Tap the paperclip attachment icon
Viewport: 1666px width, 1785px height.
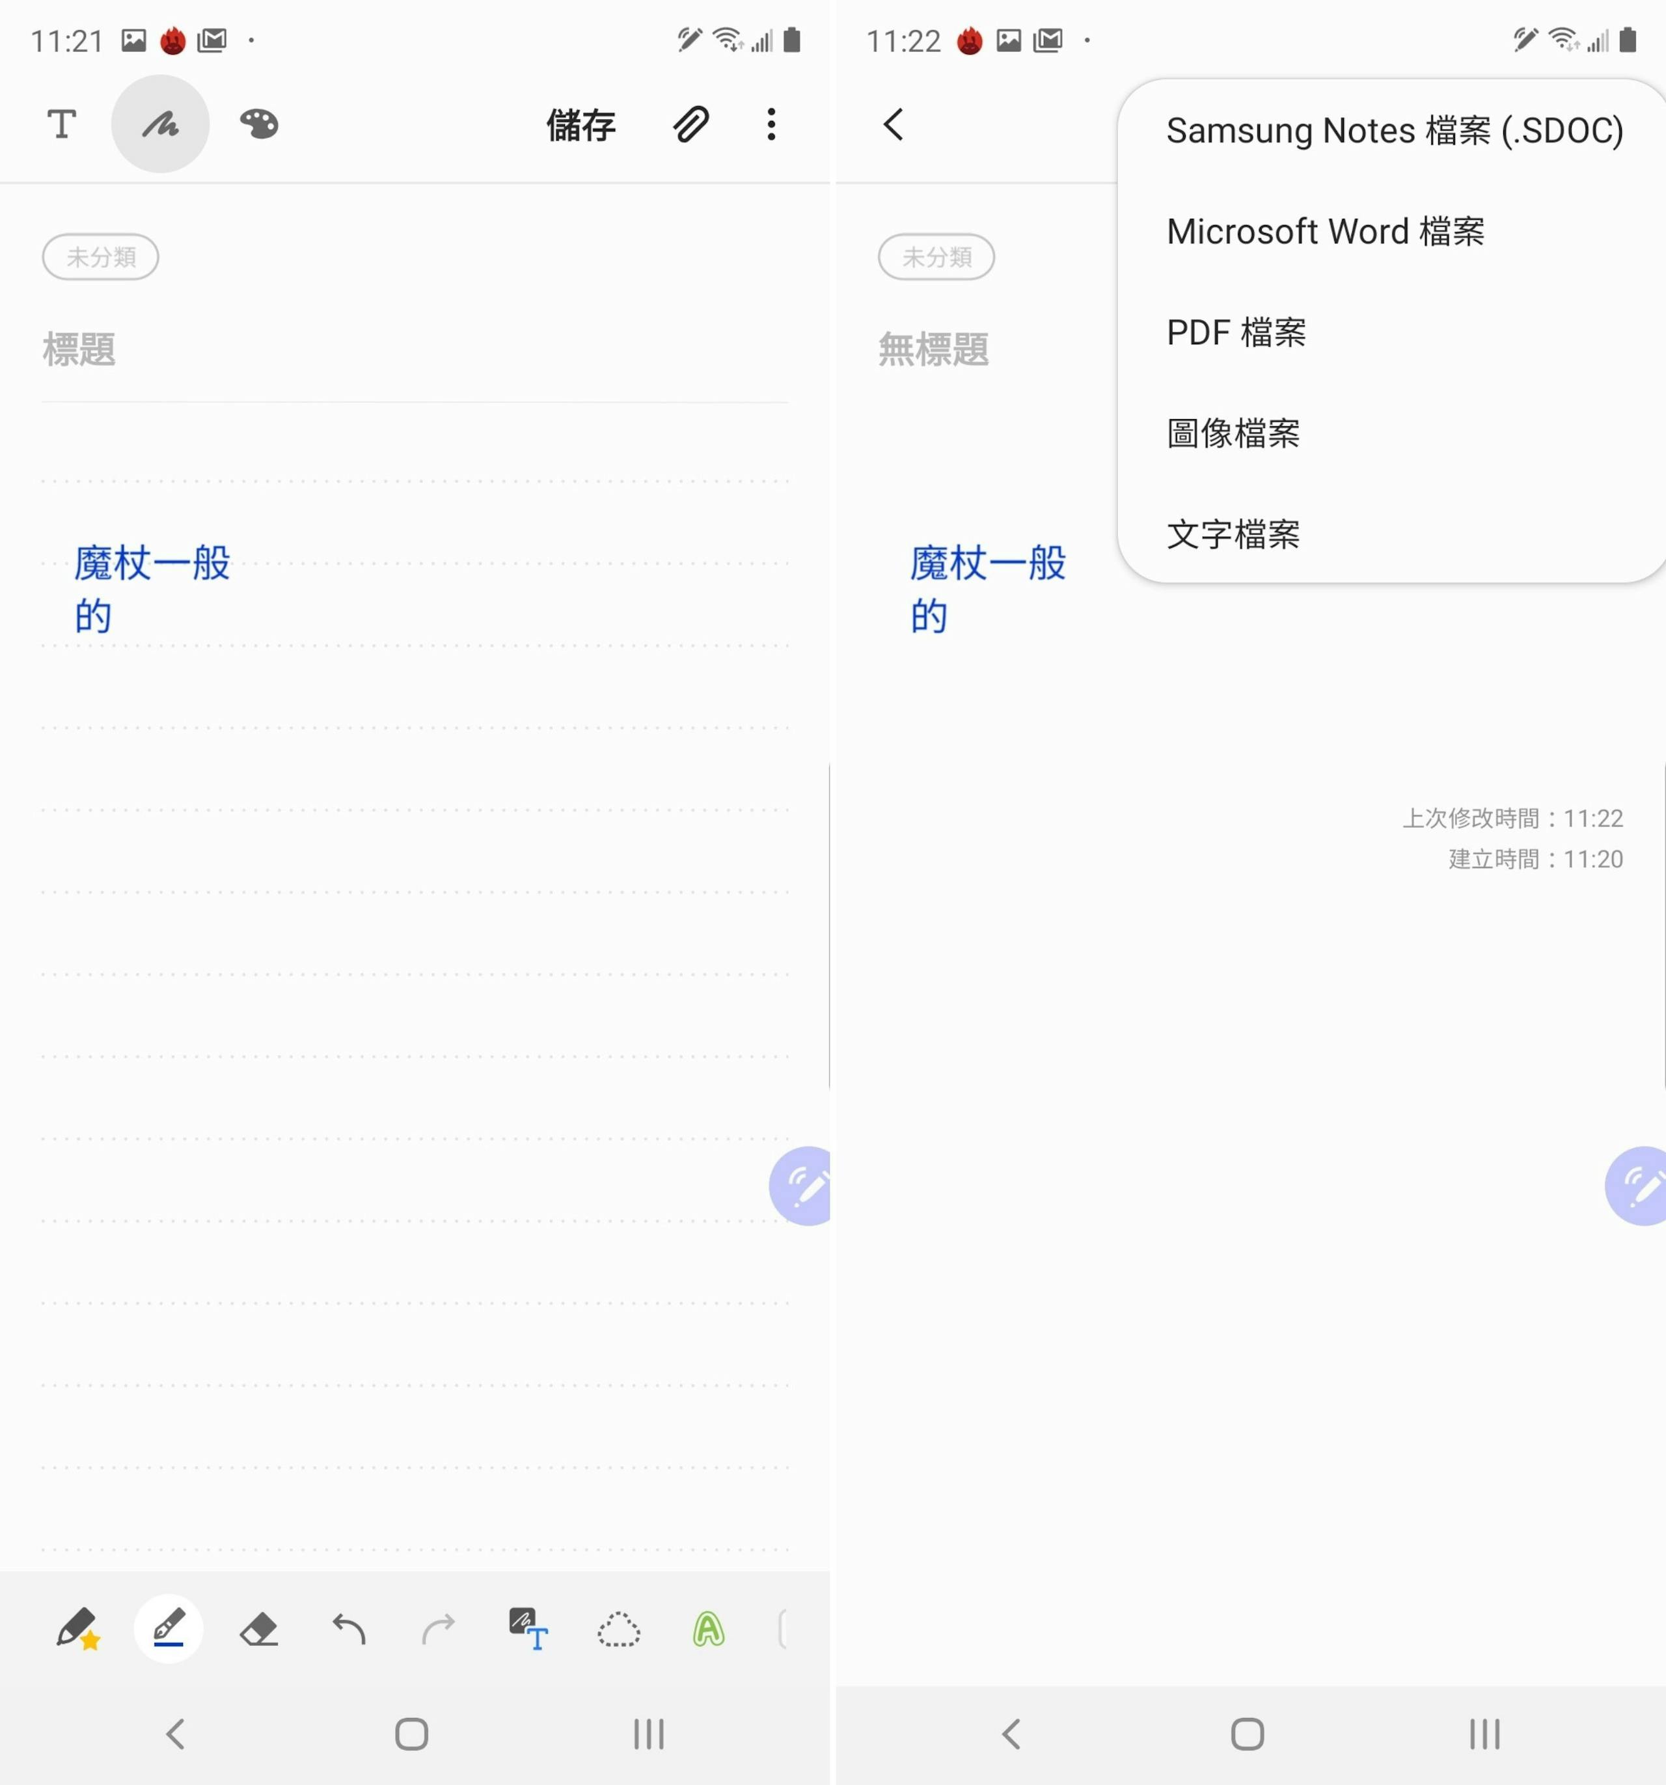pos(690,124)
